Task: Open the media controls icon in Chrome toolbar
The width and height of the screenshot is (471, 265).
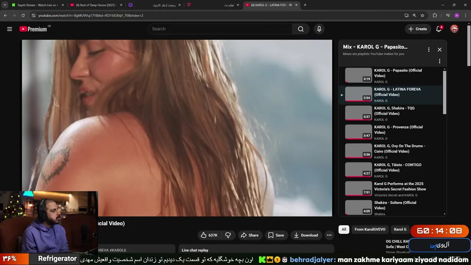Action: click(x=448, y=15)
